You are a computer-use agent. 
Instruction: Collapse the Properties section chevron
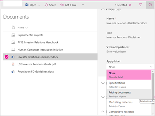click(104, 9)
